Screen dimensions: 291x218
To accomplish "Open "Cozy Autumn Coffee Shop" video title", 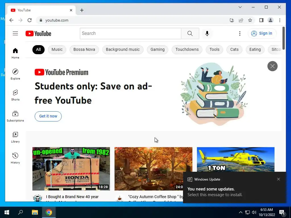I will click(155, 197).
